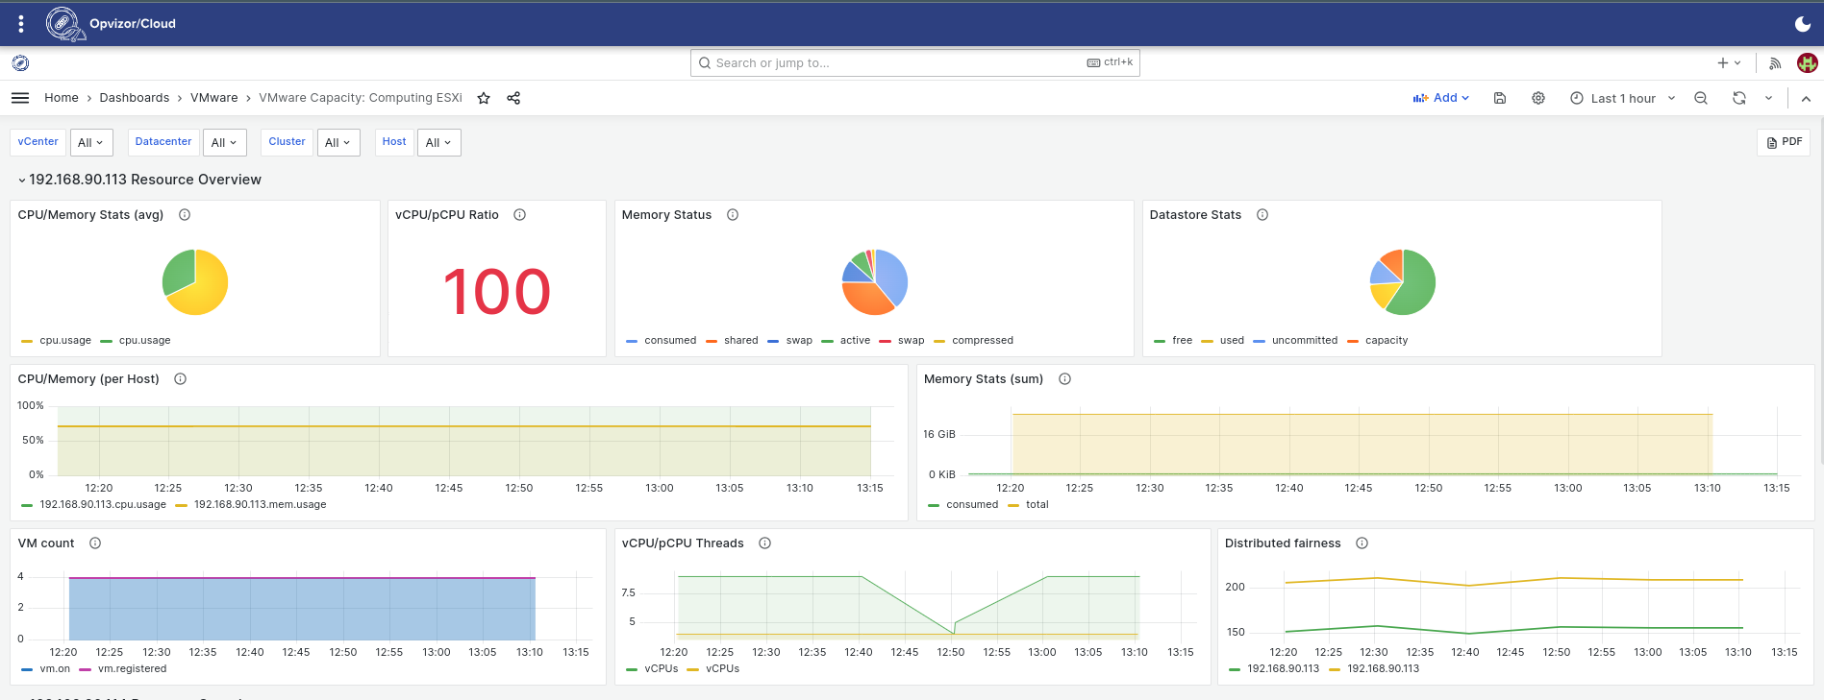Open the vCPU/pCPU Threads panel title

683,543
